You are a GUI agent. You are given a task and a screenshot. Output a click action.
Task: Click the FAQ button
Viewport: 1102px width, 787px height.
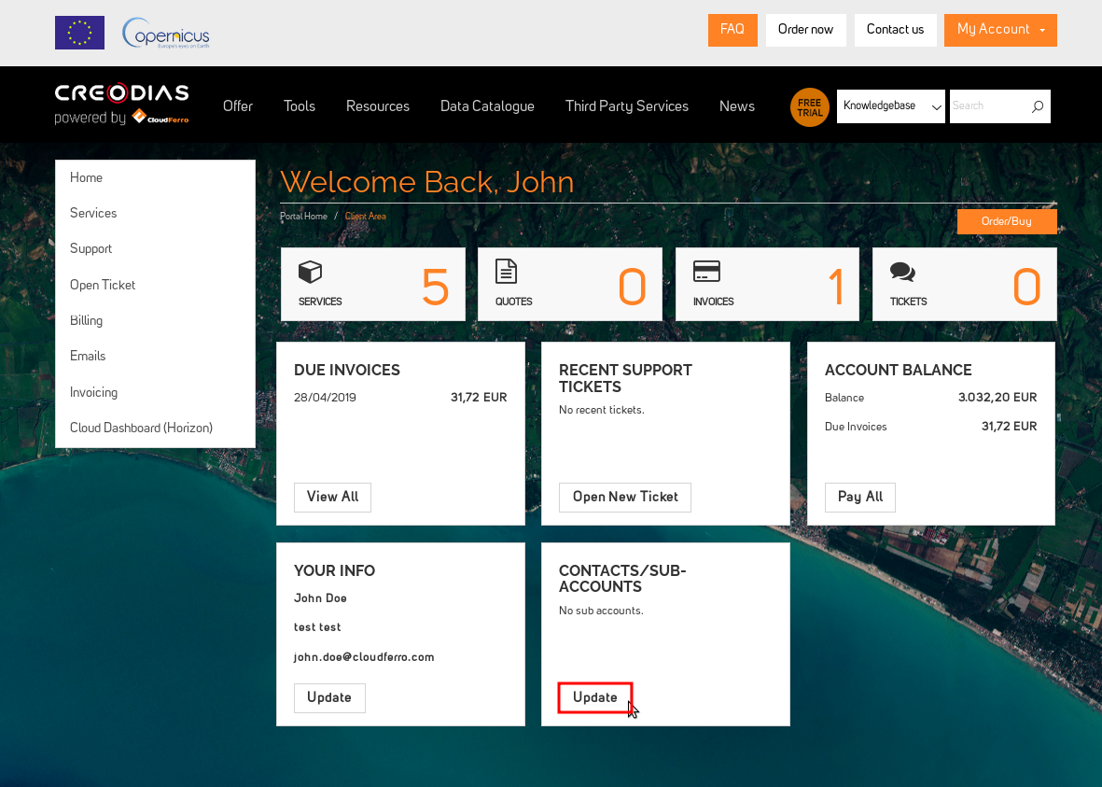pyautogui.click(x=732, y=30)
